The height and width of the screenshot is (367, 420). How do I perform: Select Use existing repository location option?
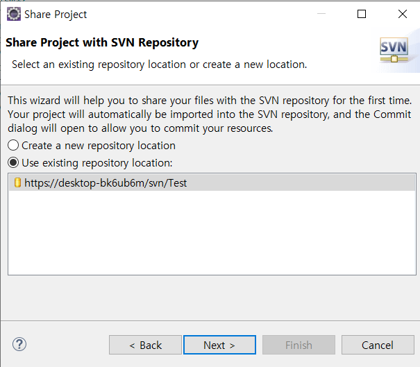click(x=90, y=163)
